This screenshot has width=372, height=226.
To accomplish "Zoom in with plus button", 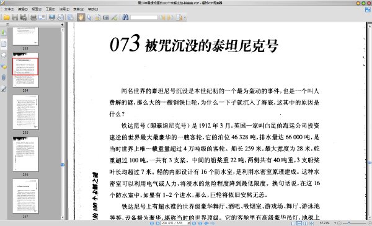I will click(x=369, y=224).
